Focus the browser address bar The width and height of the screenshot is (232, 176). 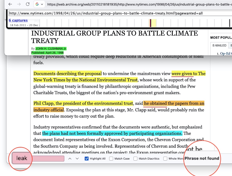(x=139, y=4)
